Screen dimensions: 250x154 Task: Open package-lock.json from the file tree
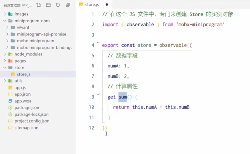pyautogui.click(x=31, y=114)
